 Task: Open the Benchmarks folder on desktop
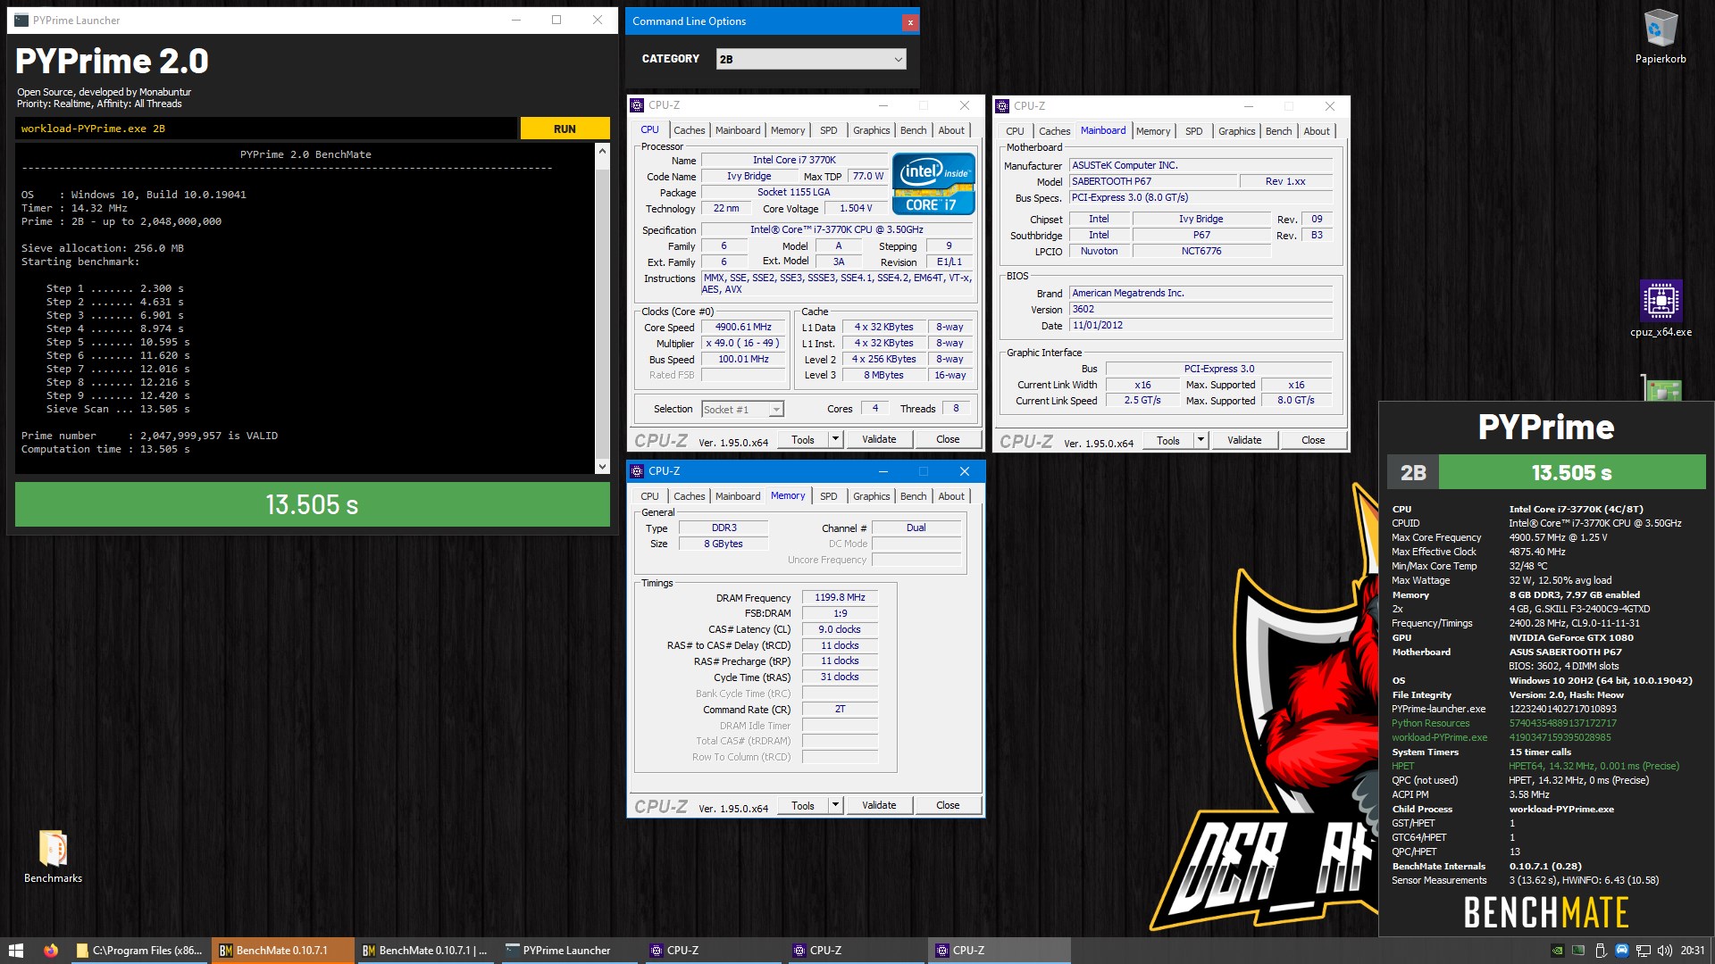point(53,857)
